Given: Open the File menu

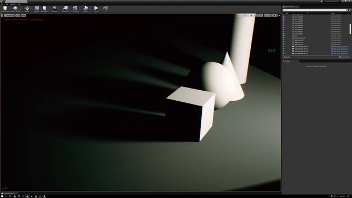Looking at the screenshot, I should (2, 4).
